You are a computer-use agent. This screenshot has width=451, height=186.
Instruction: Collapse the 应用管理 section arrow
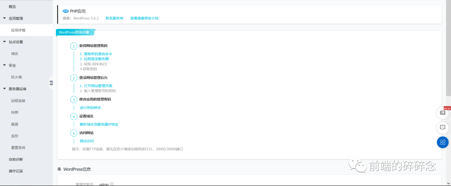[x=4, y=18]
